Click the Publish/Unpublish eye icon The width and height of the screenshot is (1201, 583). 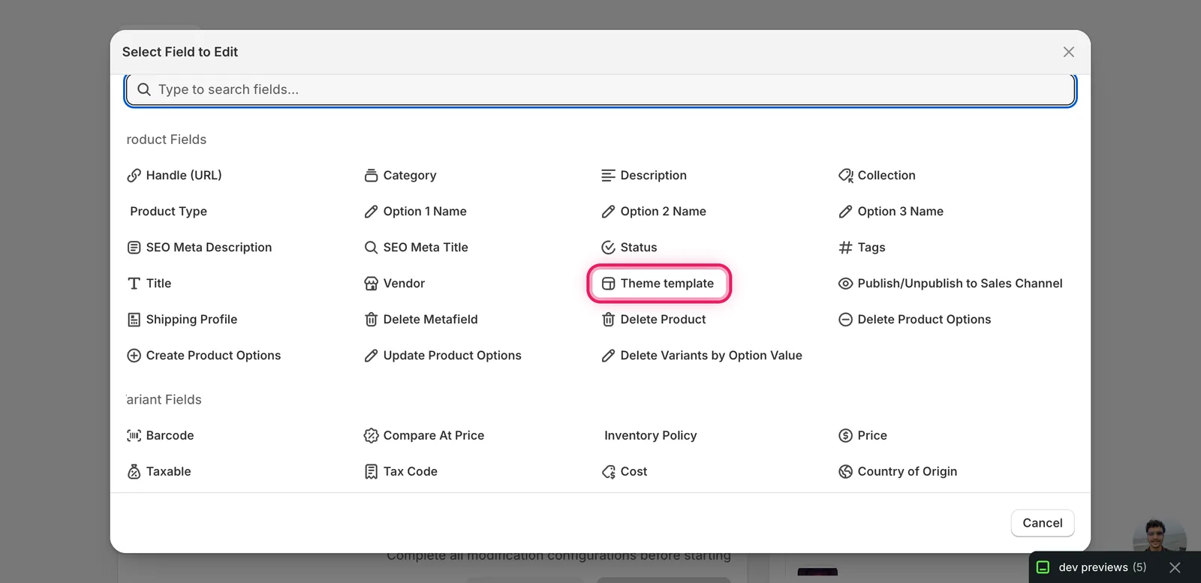pos(845,284)
